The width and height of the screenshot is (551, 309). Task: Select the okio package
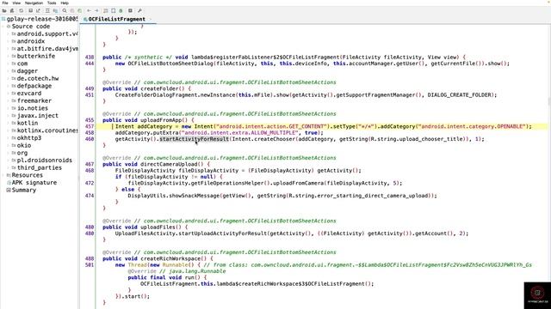click(24, 145)
